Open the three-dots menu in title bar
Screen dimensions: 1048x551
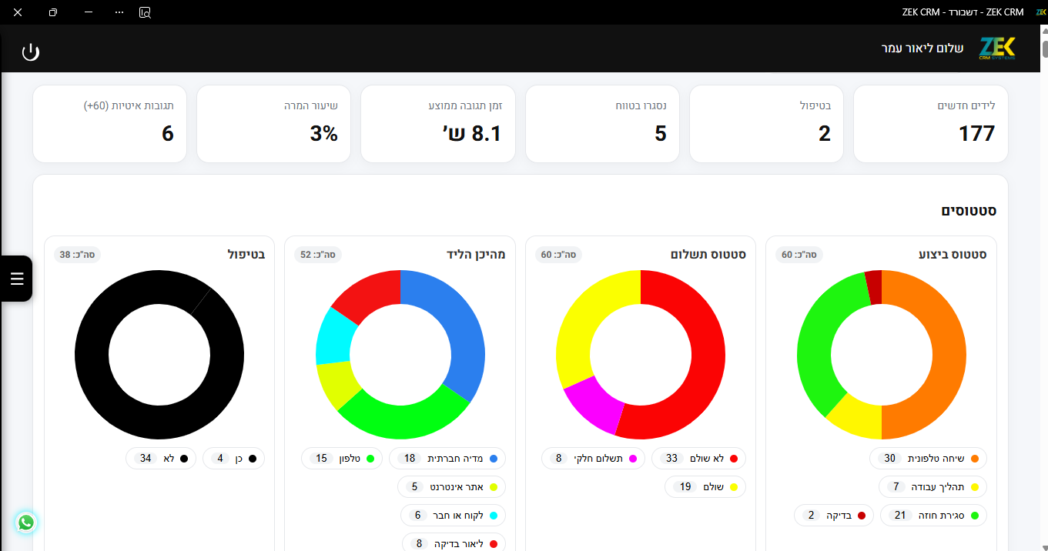(119, 12)
